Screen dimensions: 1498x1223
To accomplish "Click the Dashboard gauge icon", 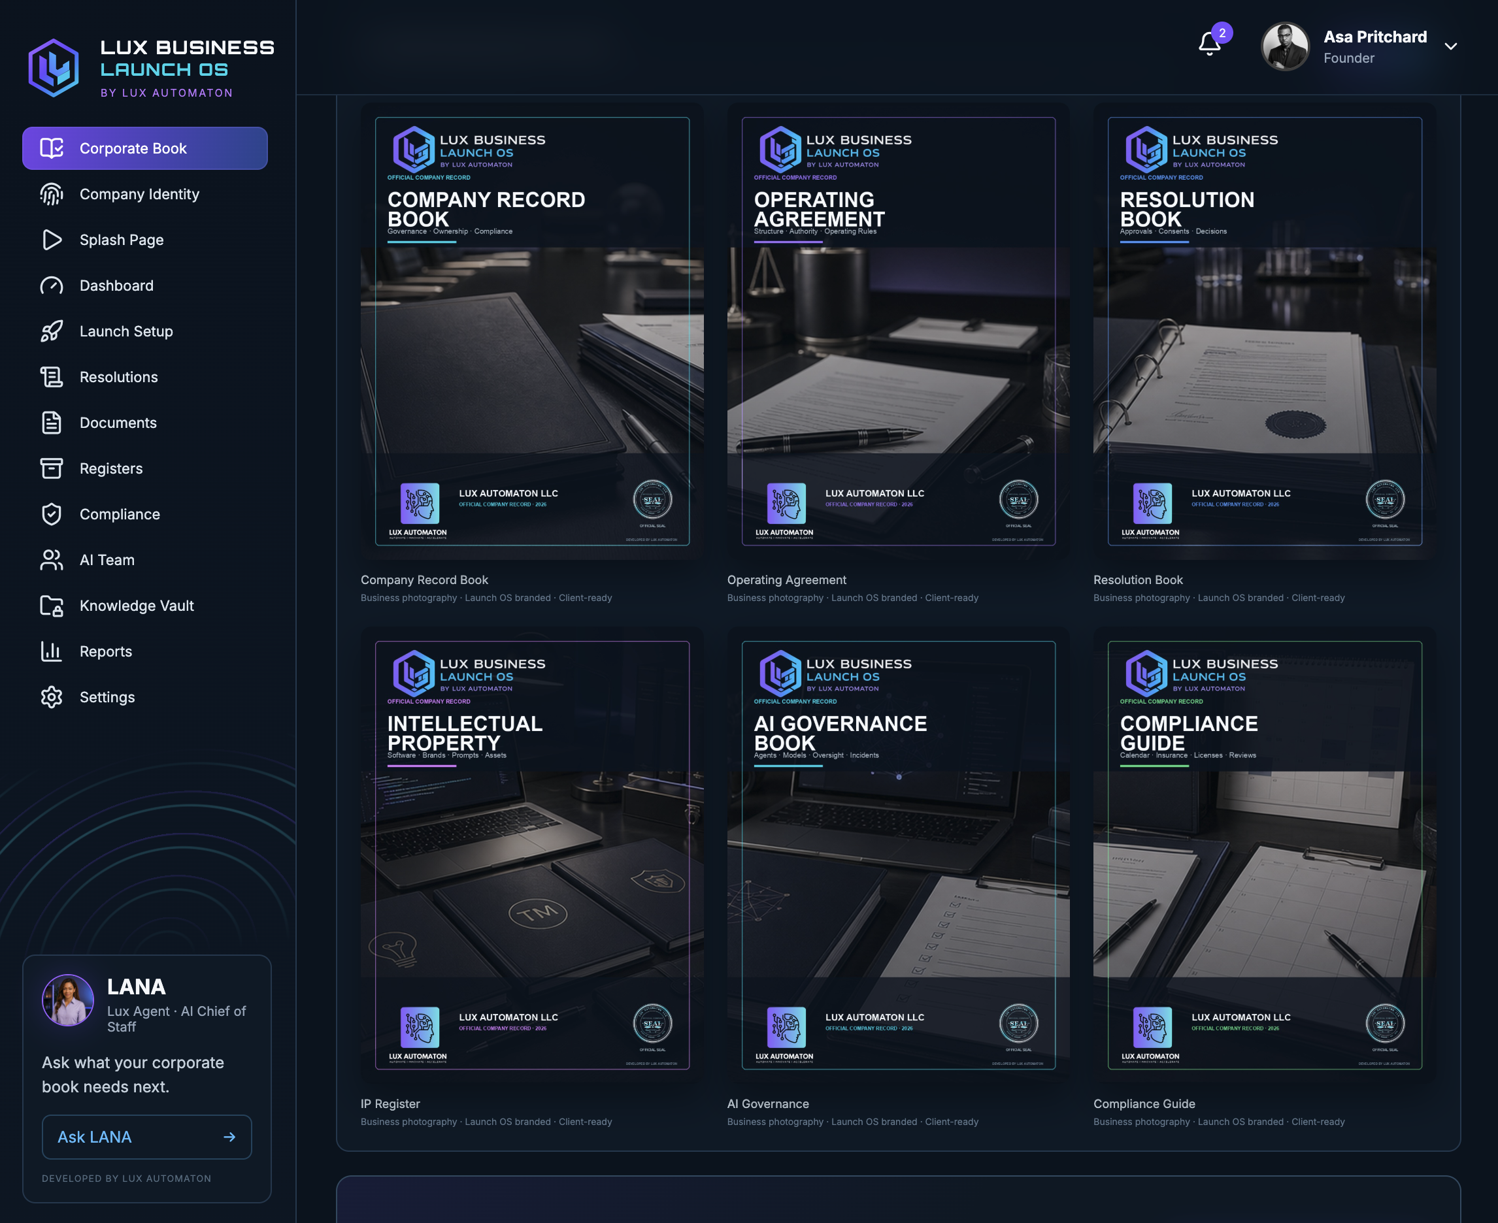I will pyautogui.click(x=52, y=285).
